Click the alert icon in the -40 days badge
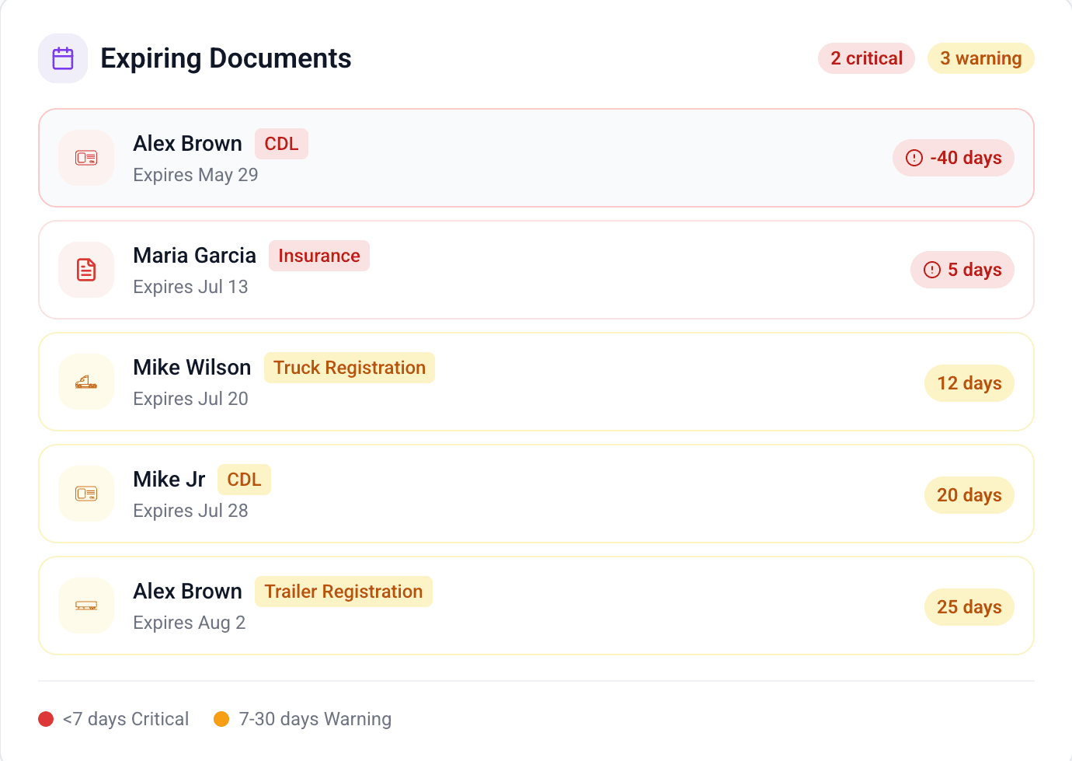The height and width of the screenshot is (761, 1072). point(914,158)
